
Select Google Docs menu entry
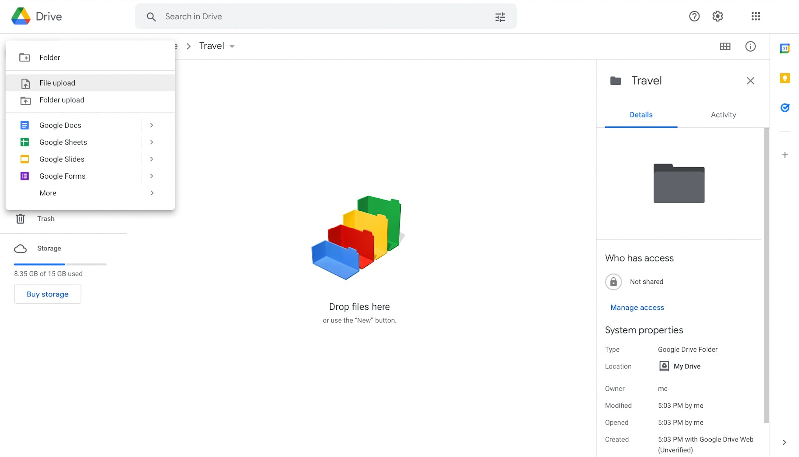(x=90, y=125)
